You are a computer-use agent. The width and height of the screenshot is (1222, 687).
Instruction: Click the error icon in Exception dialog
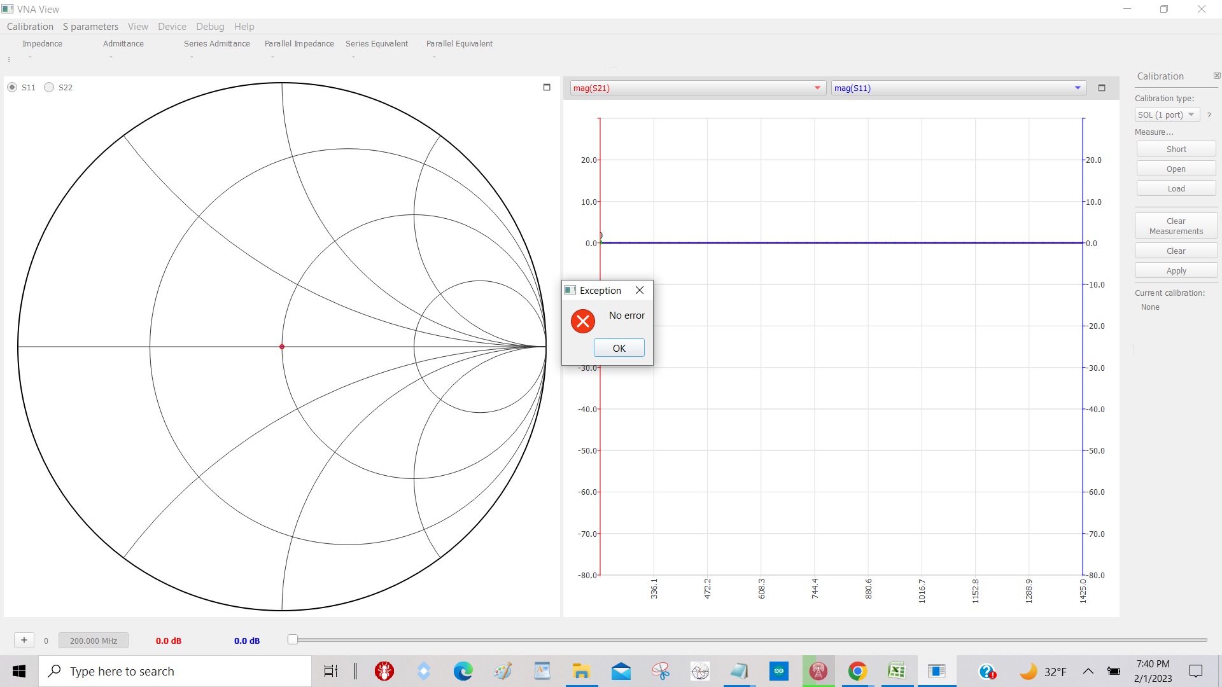pyautogui.click(x=582, y=321)
